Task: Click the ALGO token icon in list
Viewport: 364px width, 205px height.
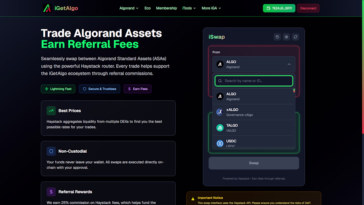Action: tap(220, 96)
